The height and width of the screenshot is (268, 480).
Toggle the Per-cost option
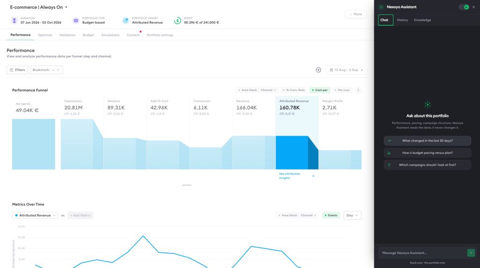click(342, 90)
